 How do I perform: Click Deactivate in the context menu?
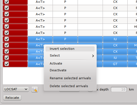pyautogui.click(x=70, y=70)
